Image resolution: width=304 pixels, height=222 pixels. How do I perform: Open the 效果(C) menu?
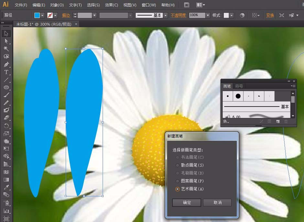[112, 5]
